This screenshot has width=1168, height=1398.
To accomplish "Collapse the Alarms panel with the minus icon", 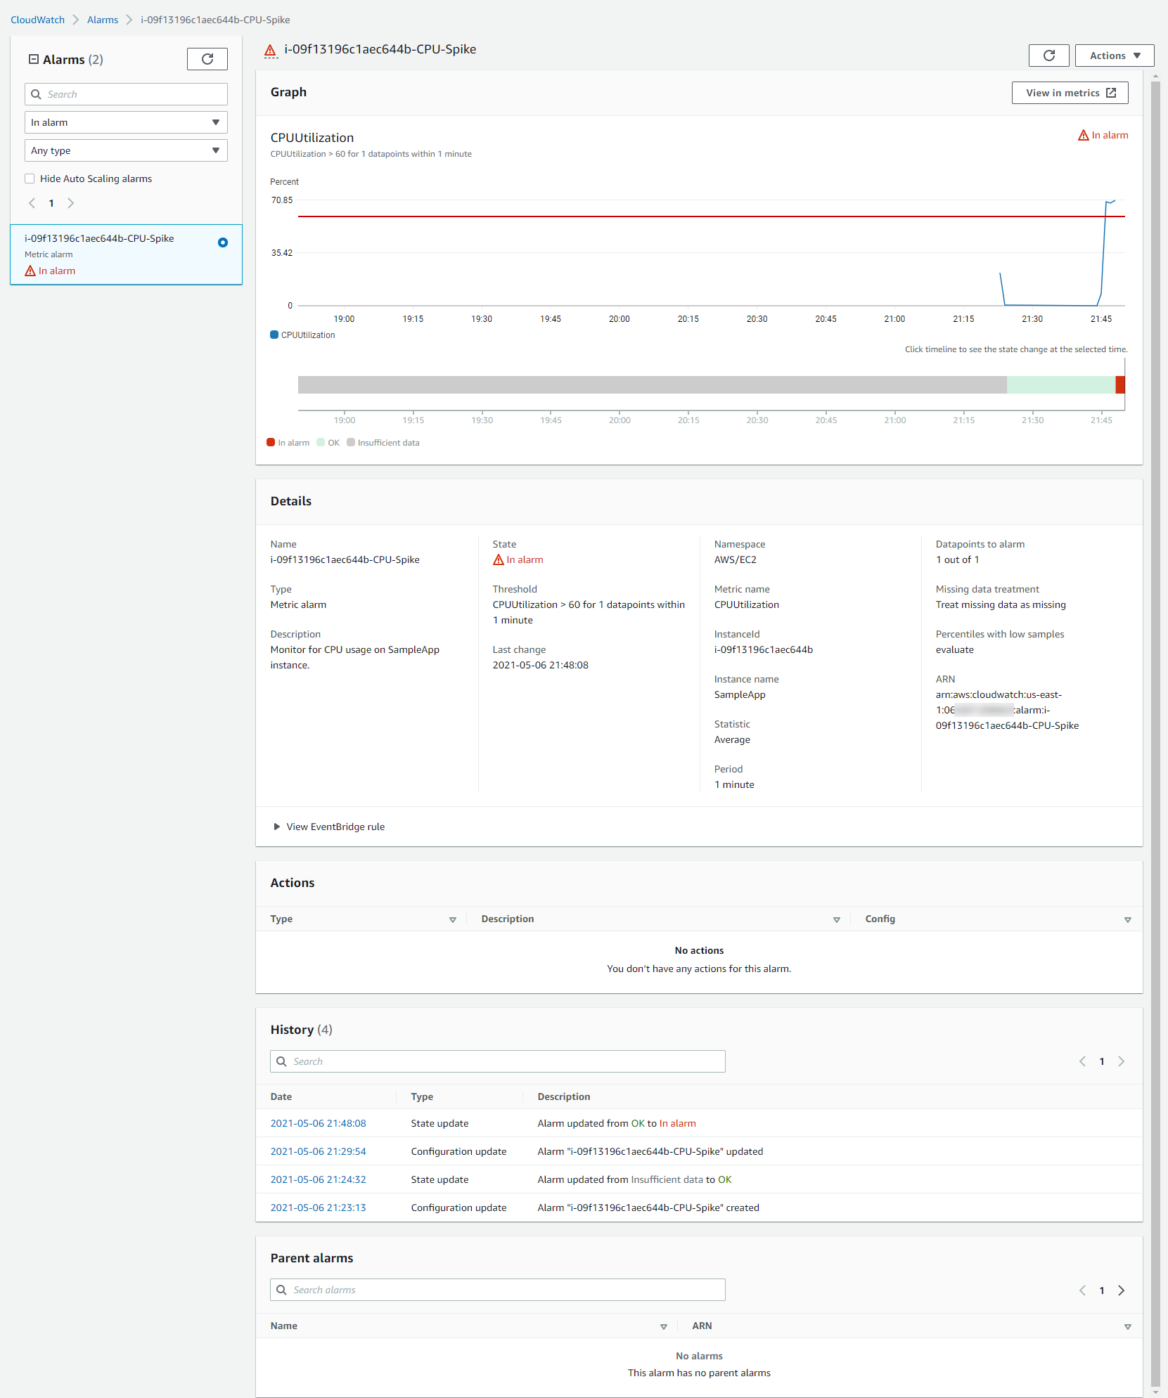I will coord(33,59).
